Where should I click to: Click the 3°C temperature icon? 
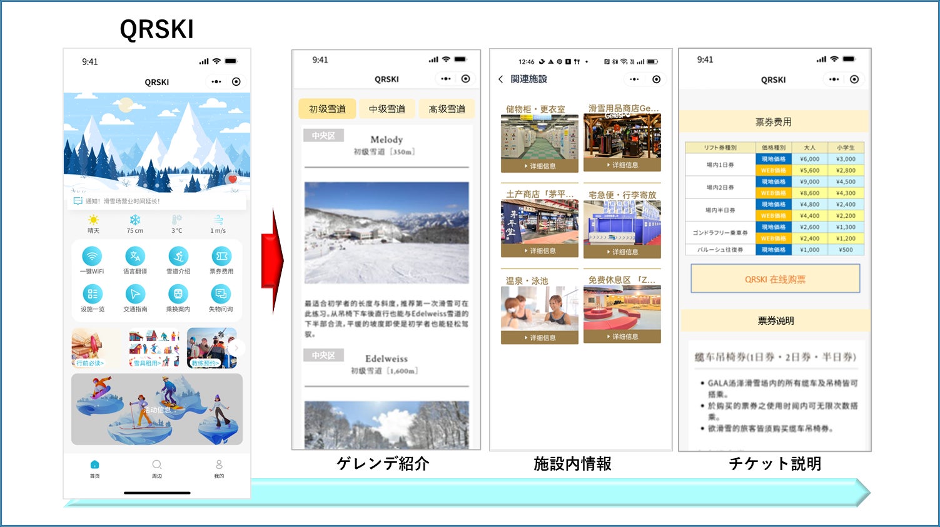click(x=177, y=220)
